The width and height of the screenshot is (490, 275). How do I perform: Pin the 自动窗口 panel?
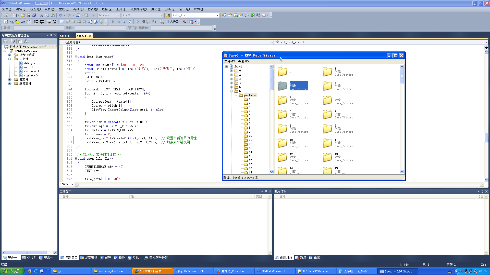click(266, 191)
